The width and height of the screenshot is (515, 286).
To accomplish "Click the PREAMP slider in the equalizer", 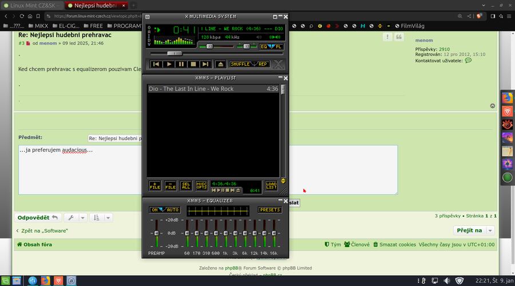I will tap(156, 233).
